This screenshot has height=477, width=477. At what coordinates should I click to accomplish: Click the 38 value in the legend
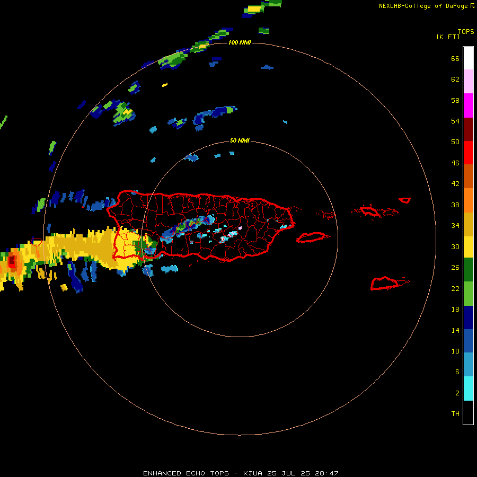pyautogui.click(x=455, y=205)
